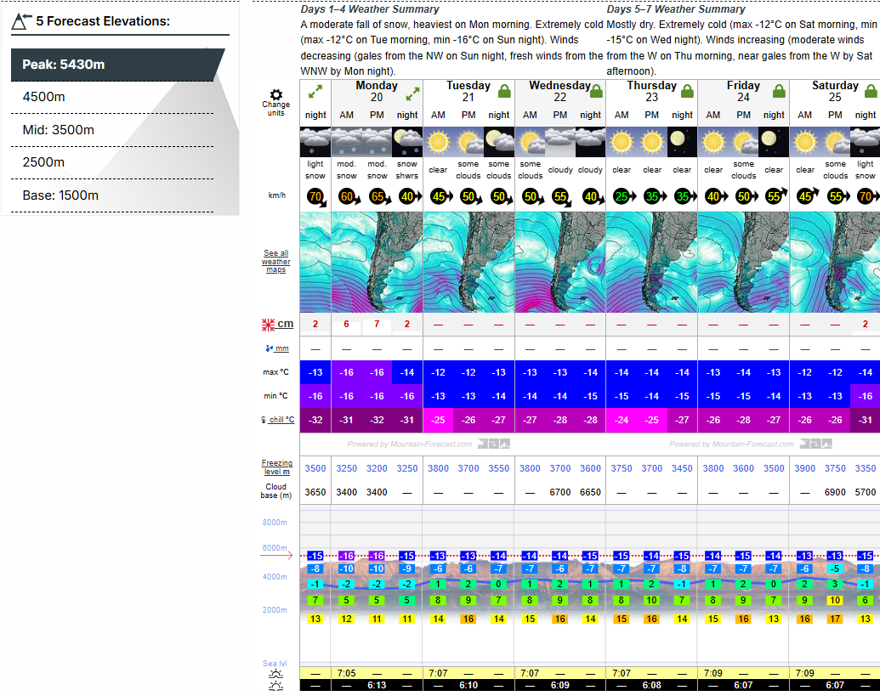Select the 2500m elevation tab
This screenshot has width=880, height=696.
click(x=112, y=162)
